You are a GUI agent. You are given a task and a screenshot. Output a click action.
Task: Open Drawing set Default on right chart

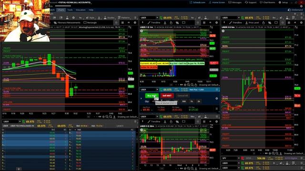tap(294, 153)
